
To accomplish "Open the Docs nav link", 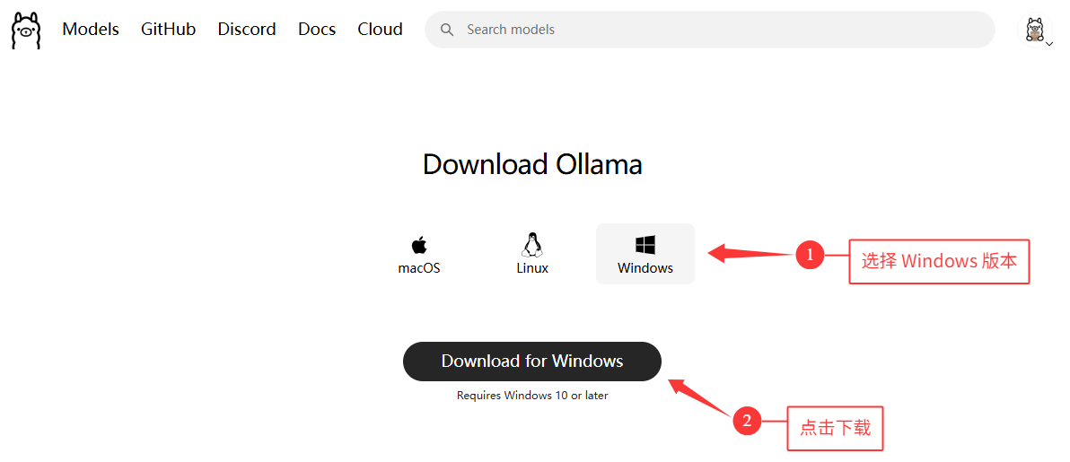I will point(317,30).
